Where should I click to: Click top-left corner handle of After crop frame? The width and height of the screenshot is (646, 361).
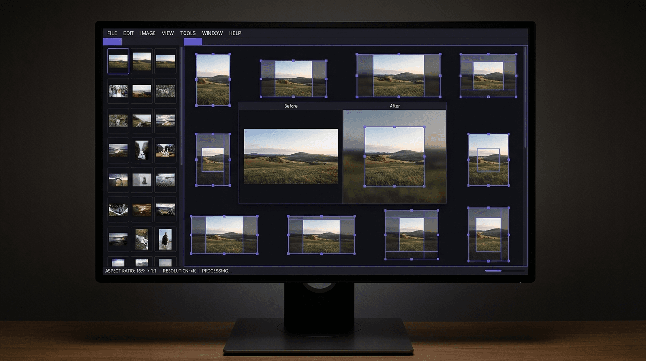coord(365,127)
